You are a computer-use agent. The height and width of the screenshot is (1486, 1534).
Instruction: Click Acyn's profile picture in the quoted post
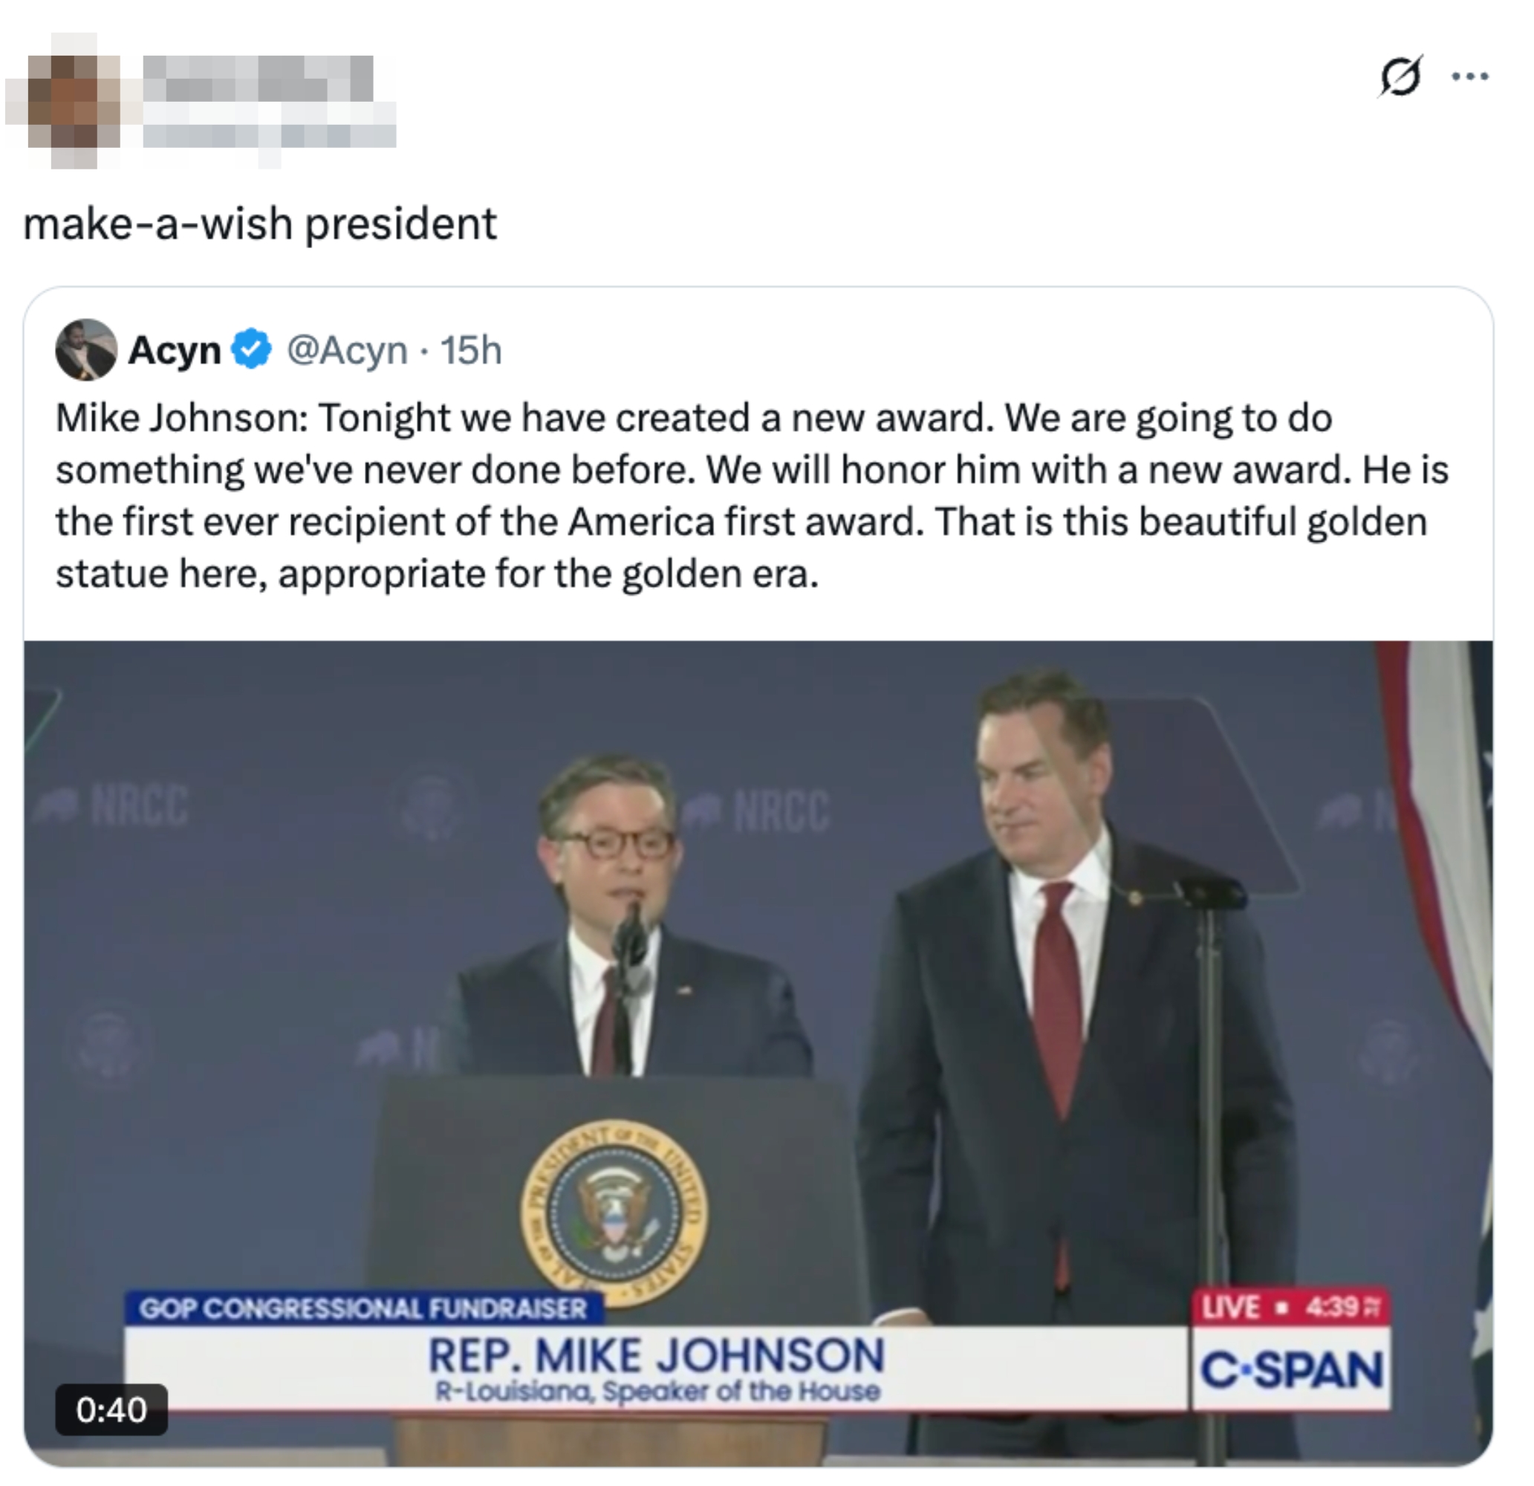click(x=86, y=349)
